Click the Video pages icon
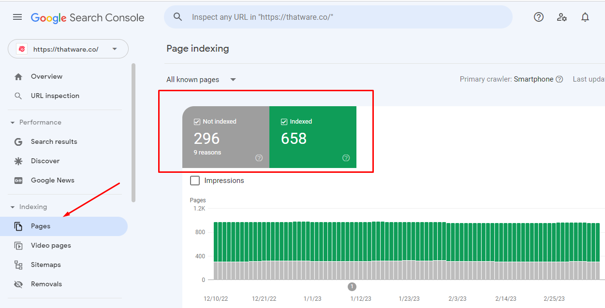The height and width of the screenshot is (308, 605). coord(18,246)
